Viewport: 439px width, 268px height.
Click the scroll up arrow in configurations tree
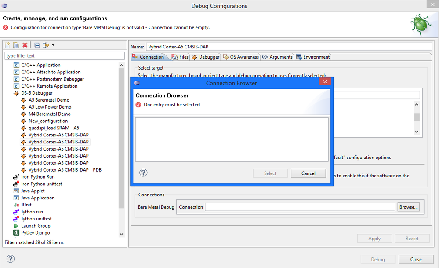pyautogui.click(x=122, y=65)
